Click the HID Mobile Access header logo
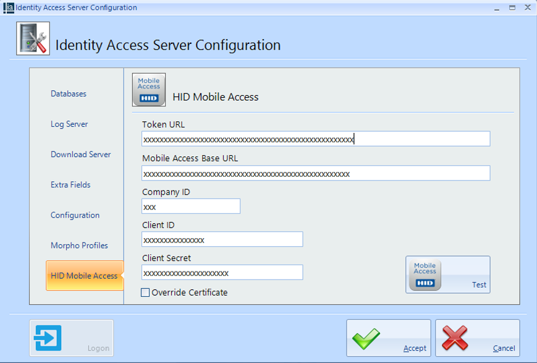This screenshot has height=363, width=537. 149,90
